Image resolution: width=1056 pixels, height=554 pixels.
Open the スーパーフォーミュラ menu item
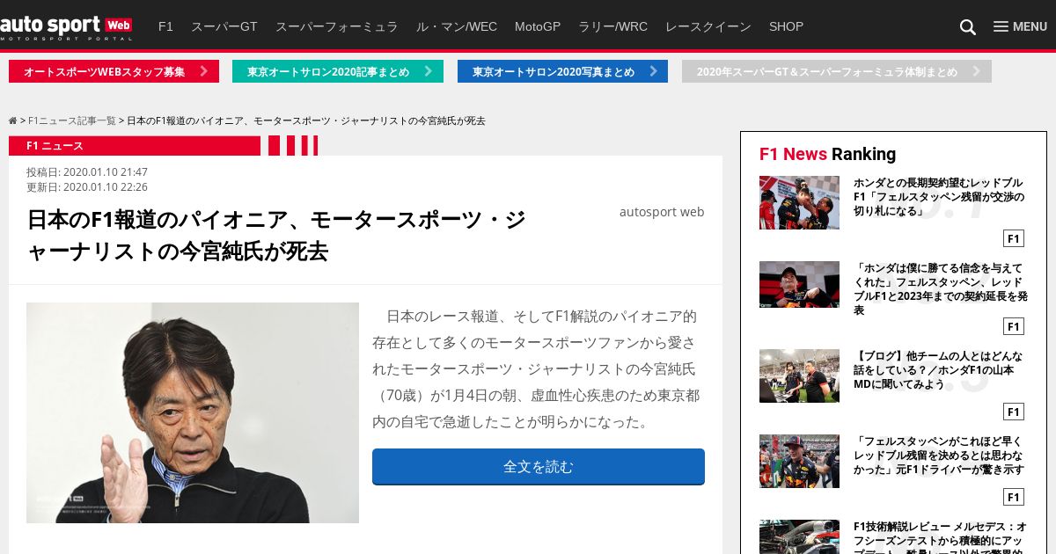(337, 26)
